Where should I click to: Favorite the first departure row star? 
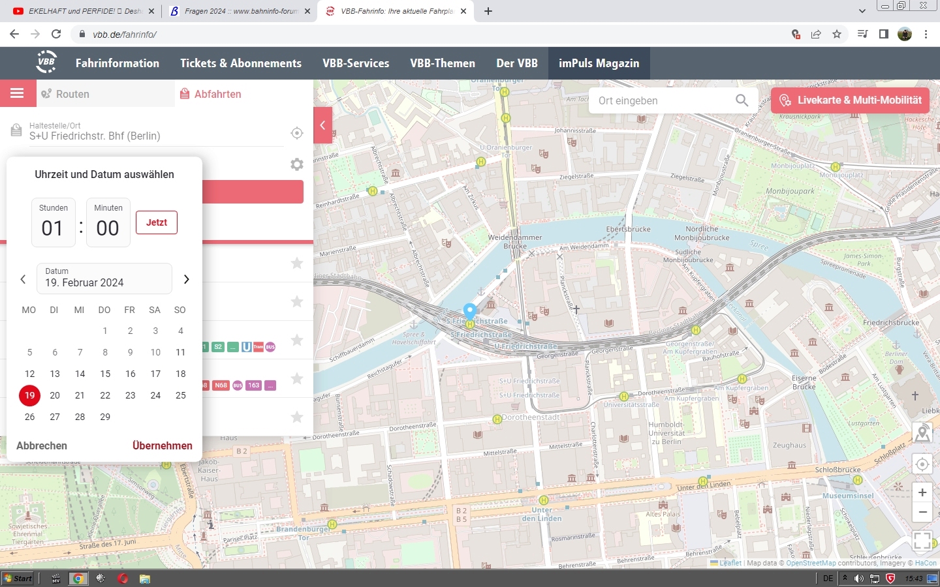pos(297,263)
